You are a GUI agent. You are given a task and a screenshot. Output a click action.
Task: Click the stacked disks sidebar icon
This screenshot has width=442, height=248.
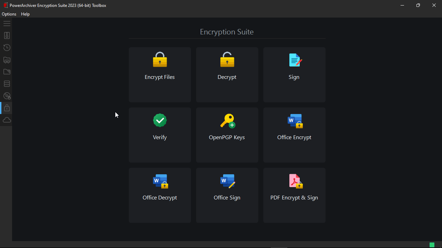click(7, 84)
